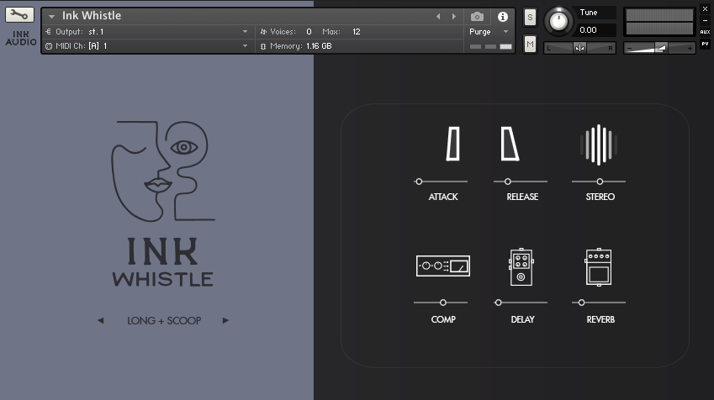This screenshot has height=400, width=714.
Task: Mute the instrument with M button
Action: (x=530, y=45)
